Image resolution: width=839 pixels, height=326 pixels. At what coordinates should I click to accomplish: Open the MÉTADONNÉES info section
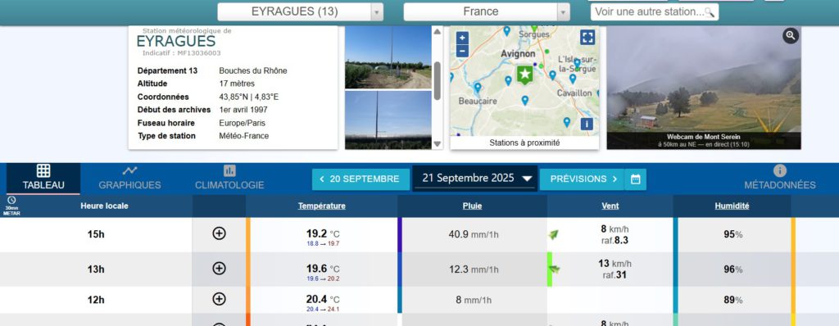780,179
